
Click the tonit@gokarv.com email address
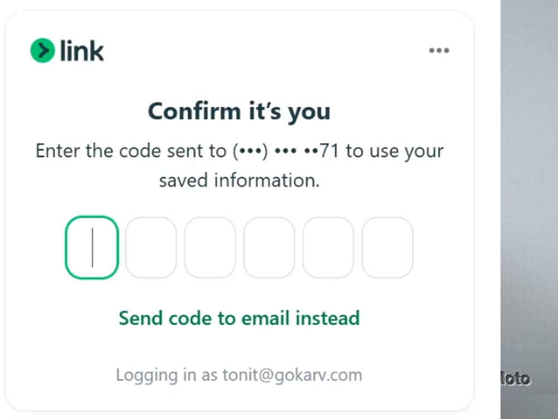(x=292, y=375)
